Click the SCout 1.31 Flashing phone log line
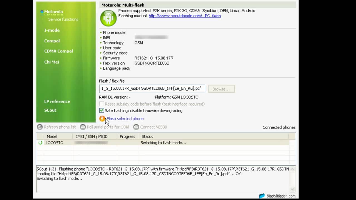Viewport: 356px width, 200px height. 163,169
